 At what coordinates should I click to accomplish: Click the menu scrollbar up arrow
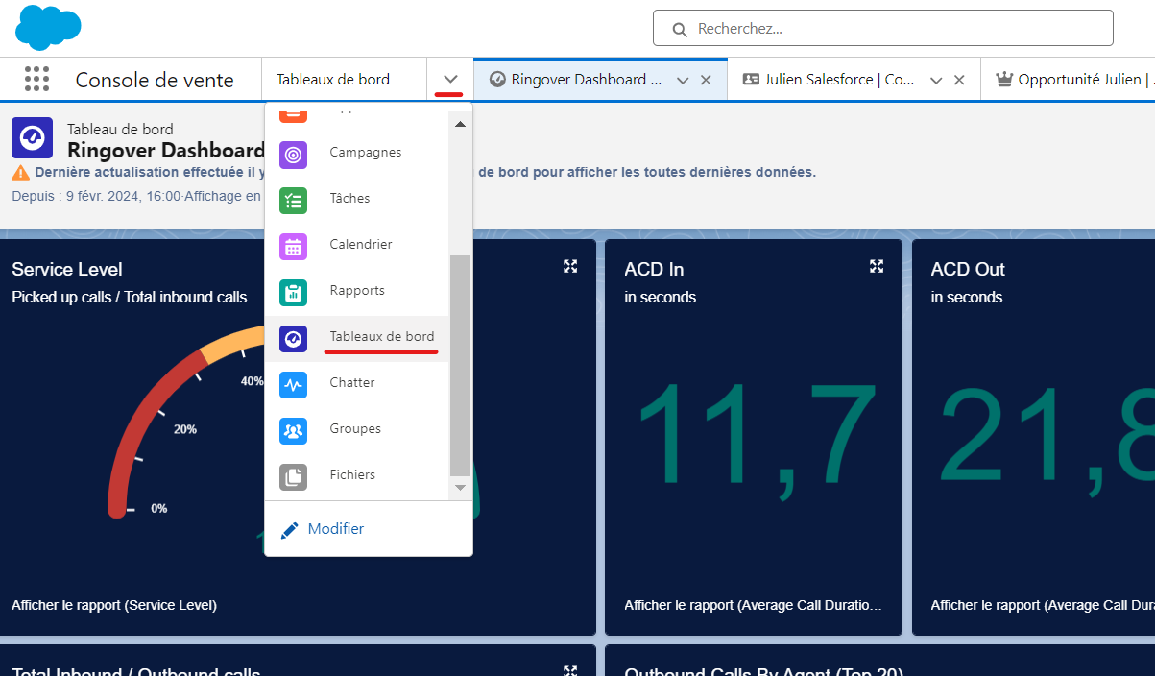(460, 125)
